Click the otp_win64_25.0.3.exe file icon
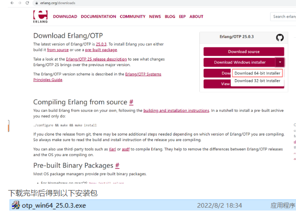 pyautogui.click(x=15, y=205)
